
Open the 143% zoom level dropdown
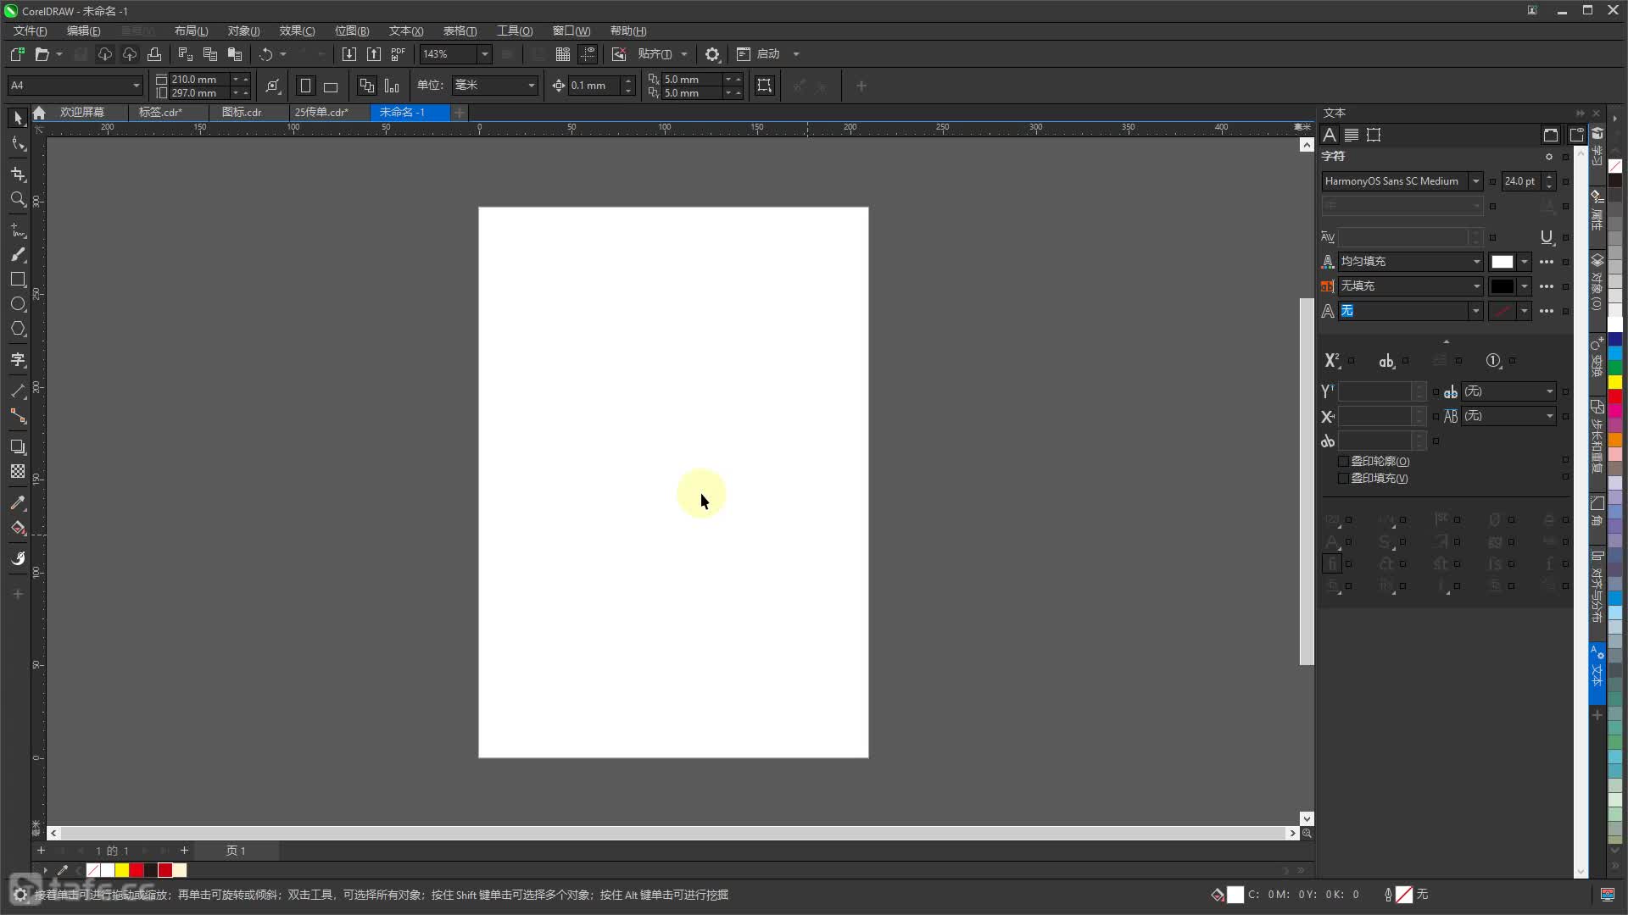484,54
